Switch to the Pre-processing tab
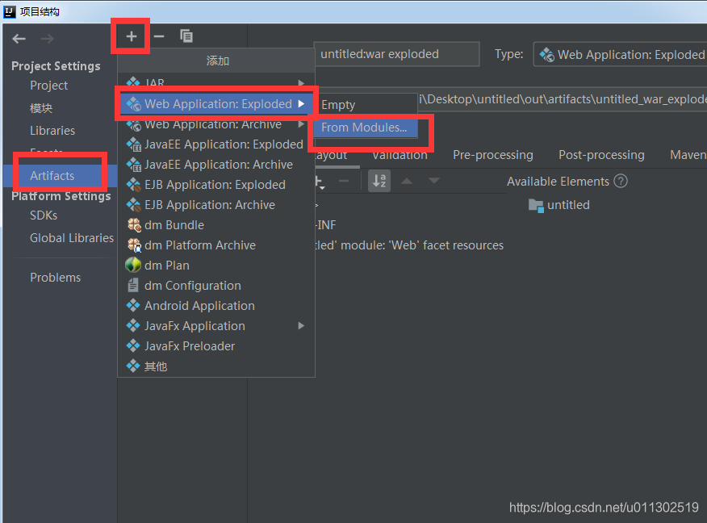 493,155
